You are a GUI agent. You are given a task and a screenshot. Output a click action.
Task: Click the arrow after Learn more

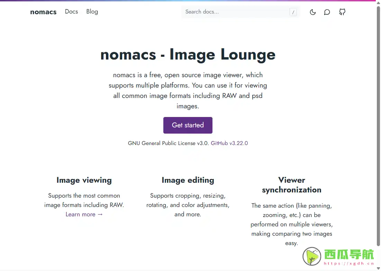100,214
